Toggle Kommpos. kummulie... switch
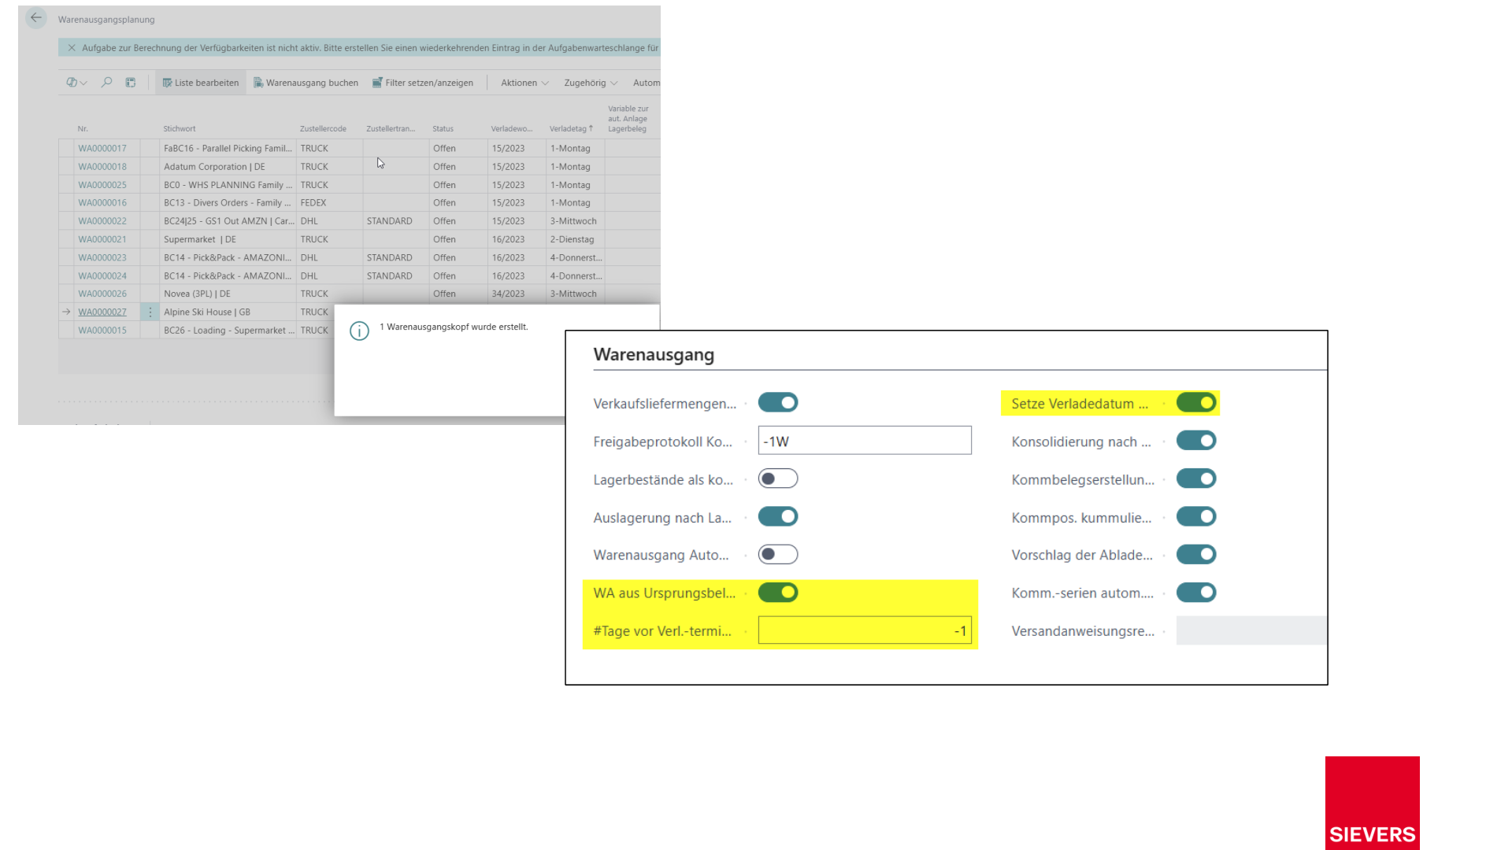Screen dimensions: 1512x850 pyautogui.click(x=1196, y=517)
